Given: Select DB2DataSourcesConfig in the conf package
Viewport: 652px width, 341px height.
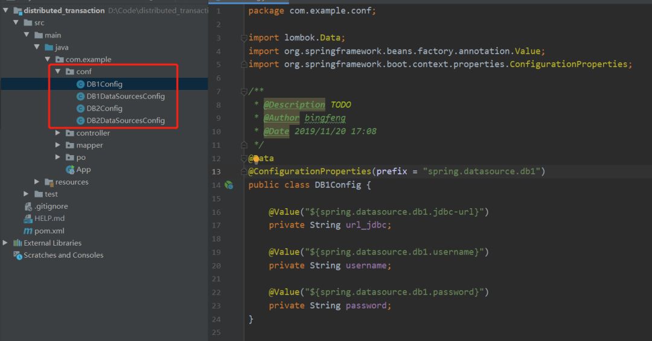Looking at the screenshot, I should (x=126, y=121).
